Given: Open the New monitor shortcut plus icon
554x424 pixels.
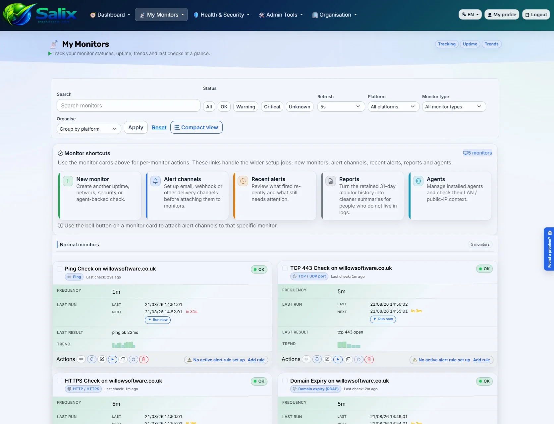Looking at the screenshot, I should click(68, 181).
